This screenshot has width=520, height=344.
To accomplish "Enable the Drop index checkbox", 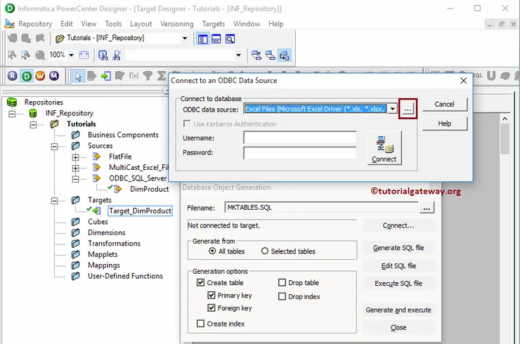I will pos(282,296).
